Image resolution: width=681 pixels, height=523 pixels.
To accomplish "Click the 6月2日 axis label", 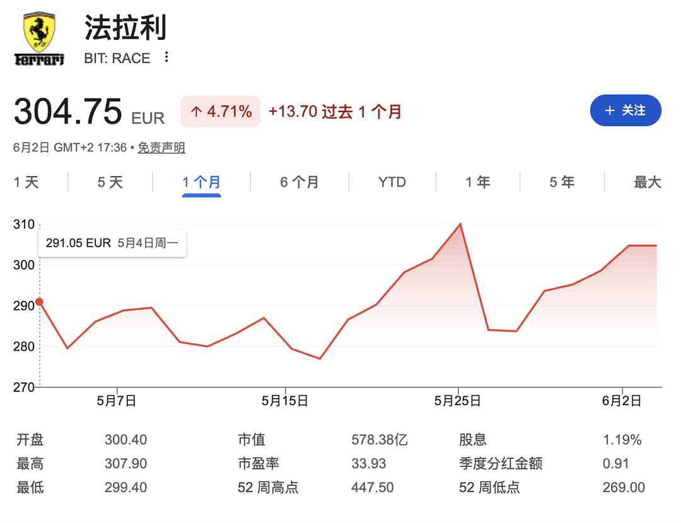I will pyautogui.click(x=622, y=401).
